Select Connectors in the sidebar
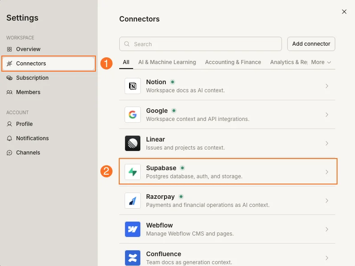355x266 pixels. tap(48, 64)
